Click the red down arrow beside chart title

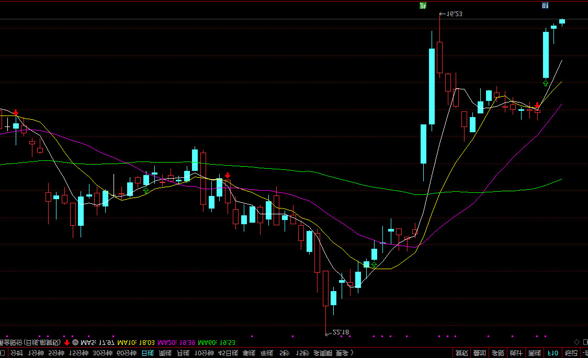(67, 342)
